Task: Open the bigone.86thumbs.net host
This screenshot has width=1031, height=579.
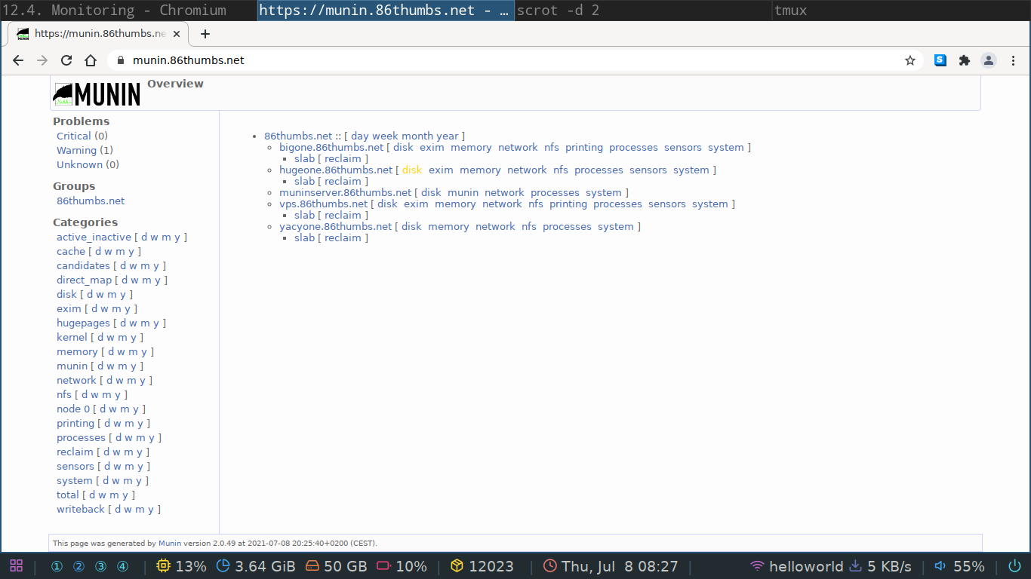Action: (x=331, y=147)
